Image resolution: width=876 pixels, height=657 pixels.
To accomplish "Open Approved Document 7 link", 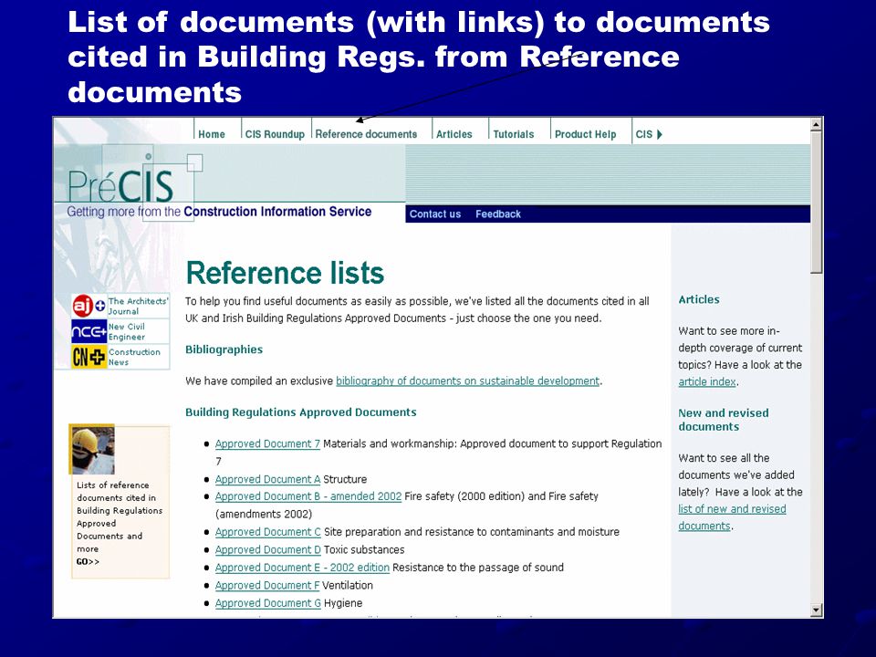I will (267, 443).
